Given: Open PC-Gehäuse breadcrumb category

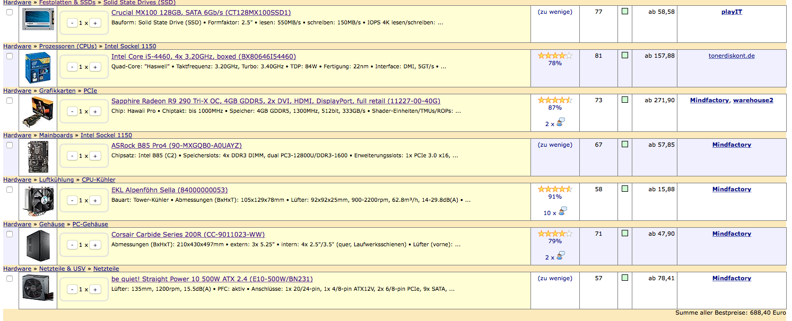Looking at the screenshot, I should [90, 224].
